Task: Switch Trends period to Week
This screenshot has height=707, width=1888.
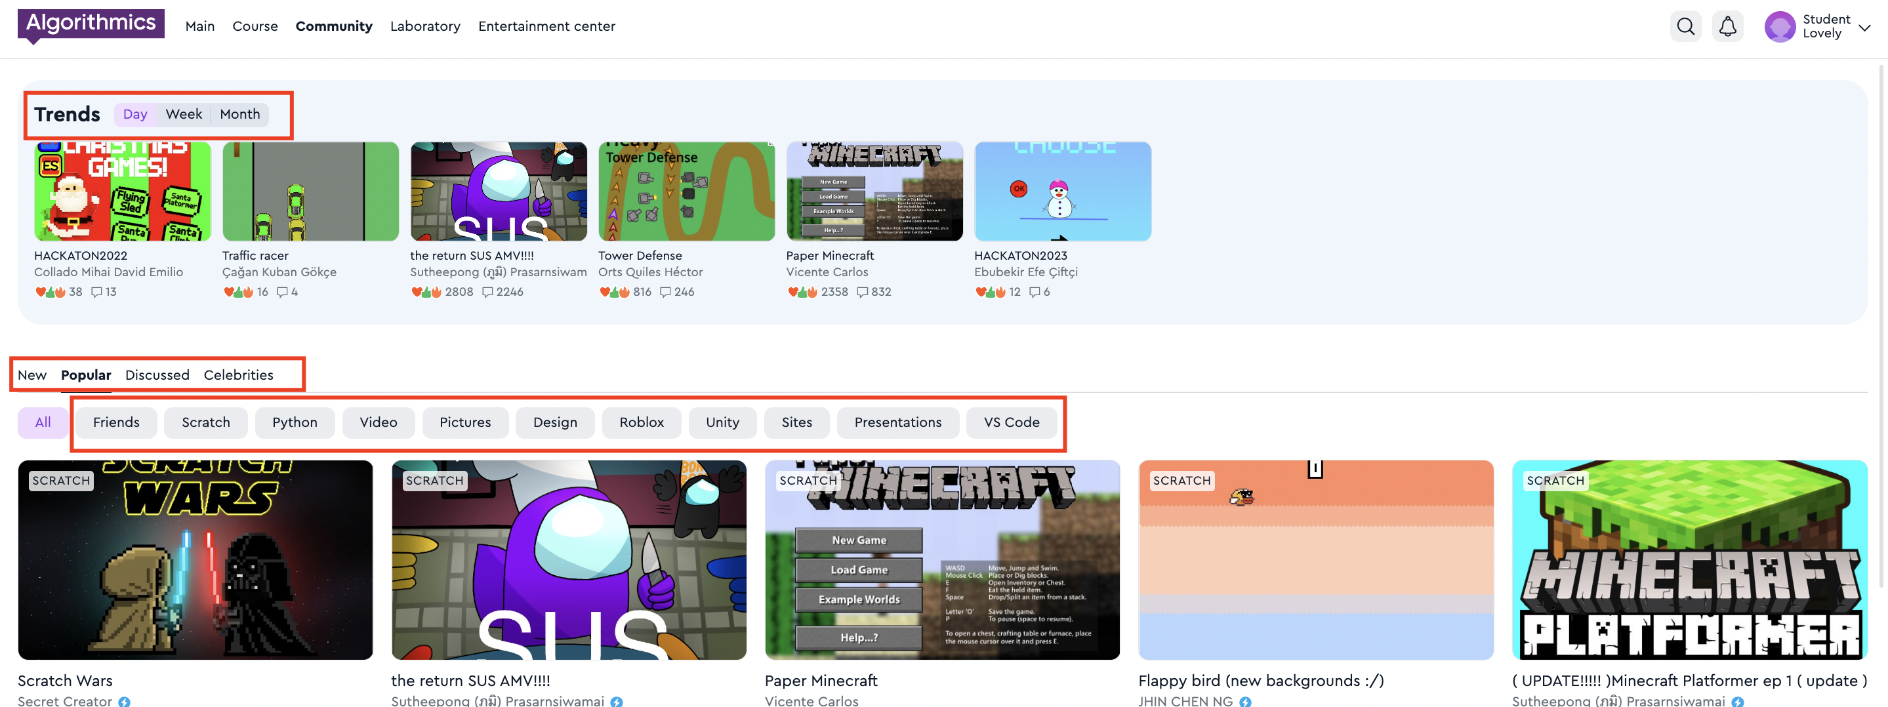Action: (183, 114)
